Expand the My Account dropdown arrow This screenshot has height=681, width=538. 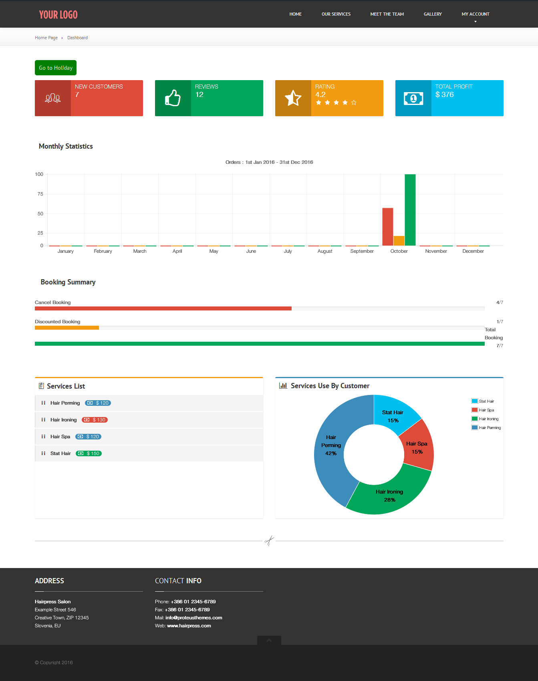click(476, 22)
